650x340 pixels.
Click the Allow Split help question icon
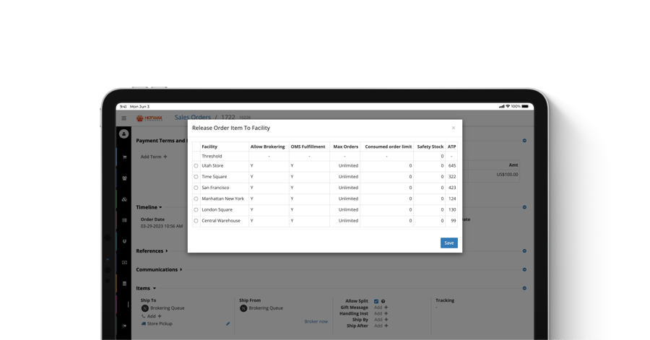[x=383, y=301]
